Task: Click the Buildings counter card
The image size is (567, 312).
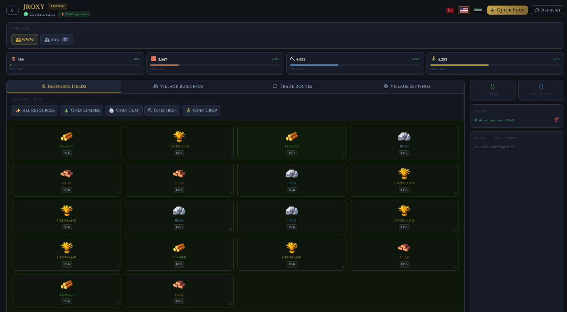Action: pos(541,90)
